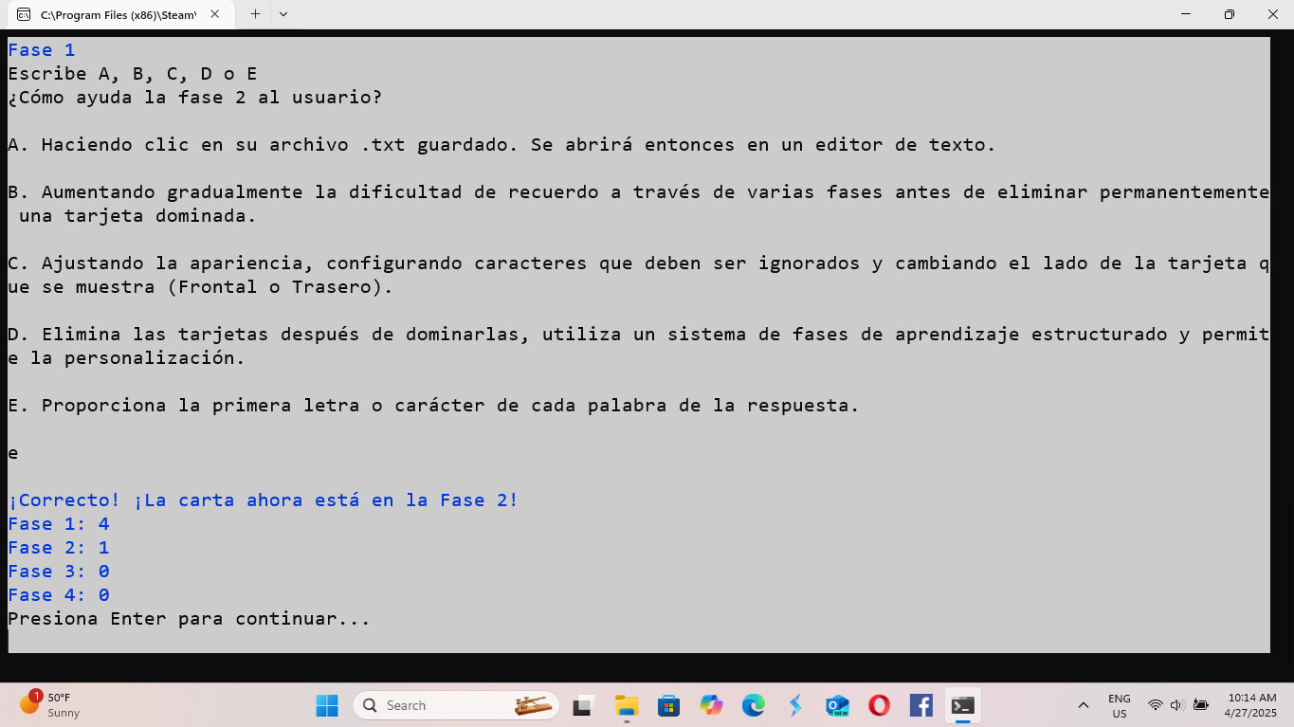Launch Microsoft Edge browser

(754, 705)
